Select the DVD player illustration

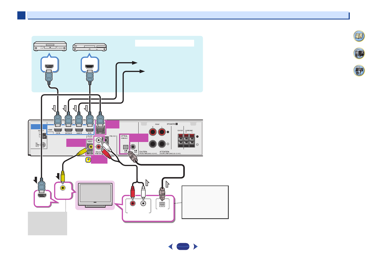coord(50,46)
